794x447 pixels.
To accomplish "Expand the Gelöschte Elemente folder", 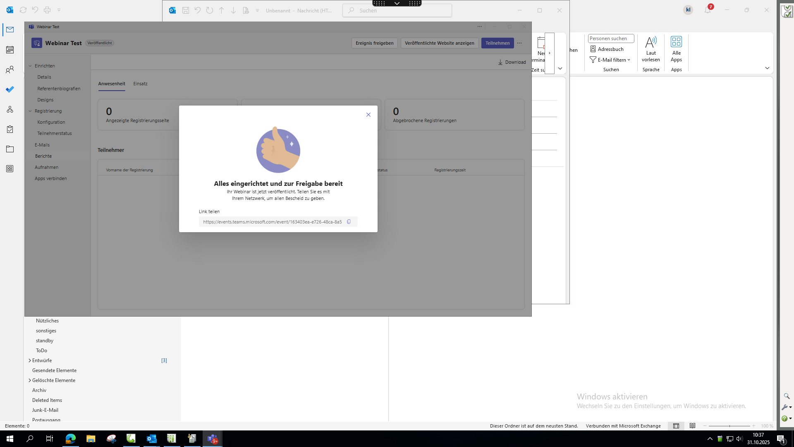I will [30, 380].
